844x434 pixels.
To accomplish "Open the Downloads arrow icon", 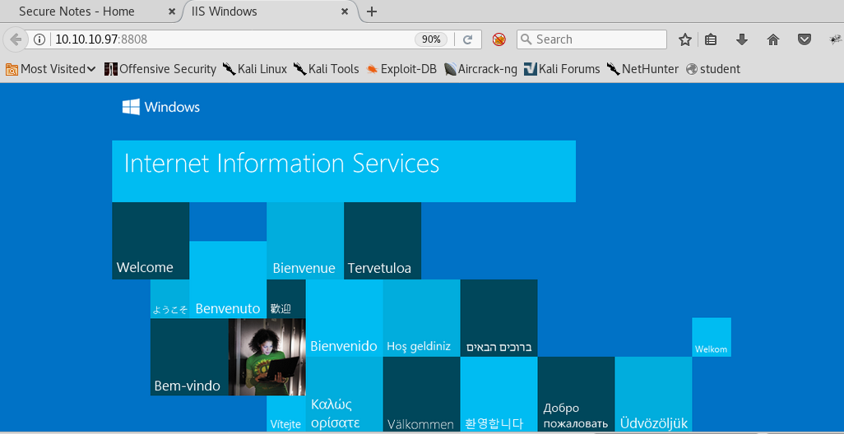I will pyautogui.click(x=742, y=39).
